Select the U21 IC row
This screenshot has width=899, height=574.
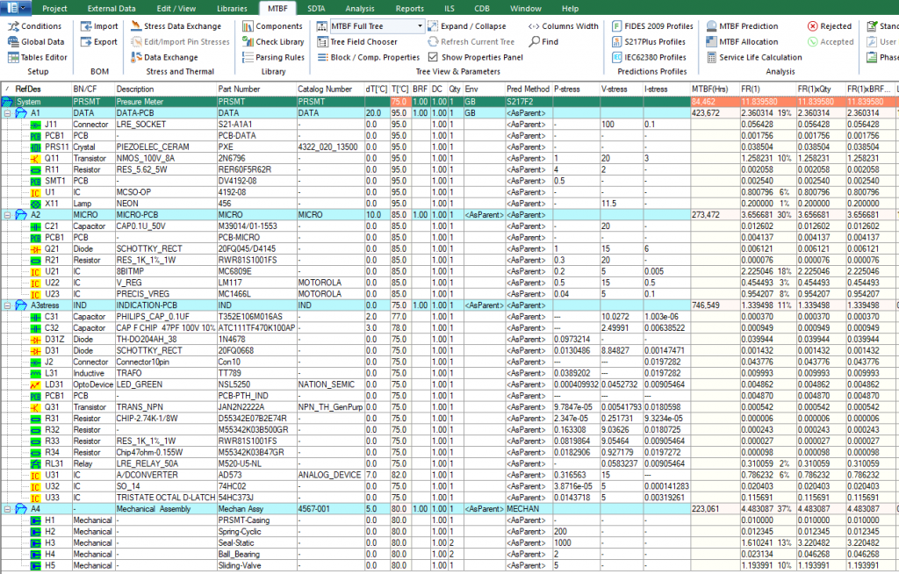pos(449,272)
